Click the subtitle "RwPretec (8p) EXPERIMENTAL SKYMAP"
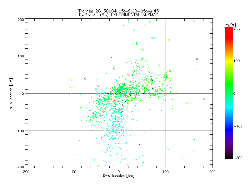Viewport: 250px width, 187px height. (119, 15)
